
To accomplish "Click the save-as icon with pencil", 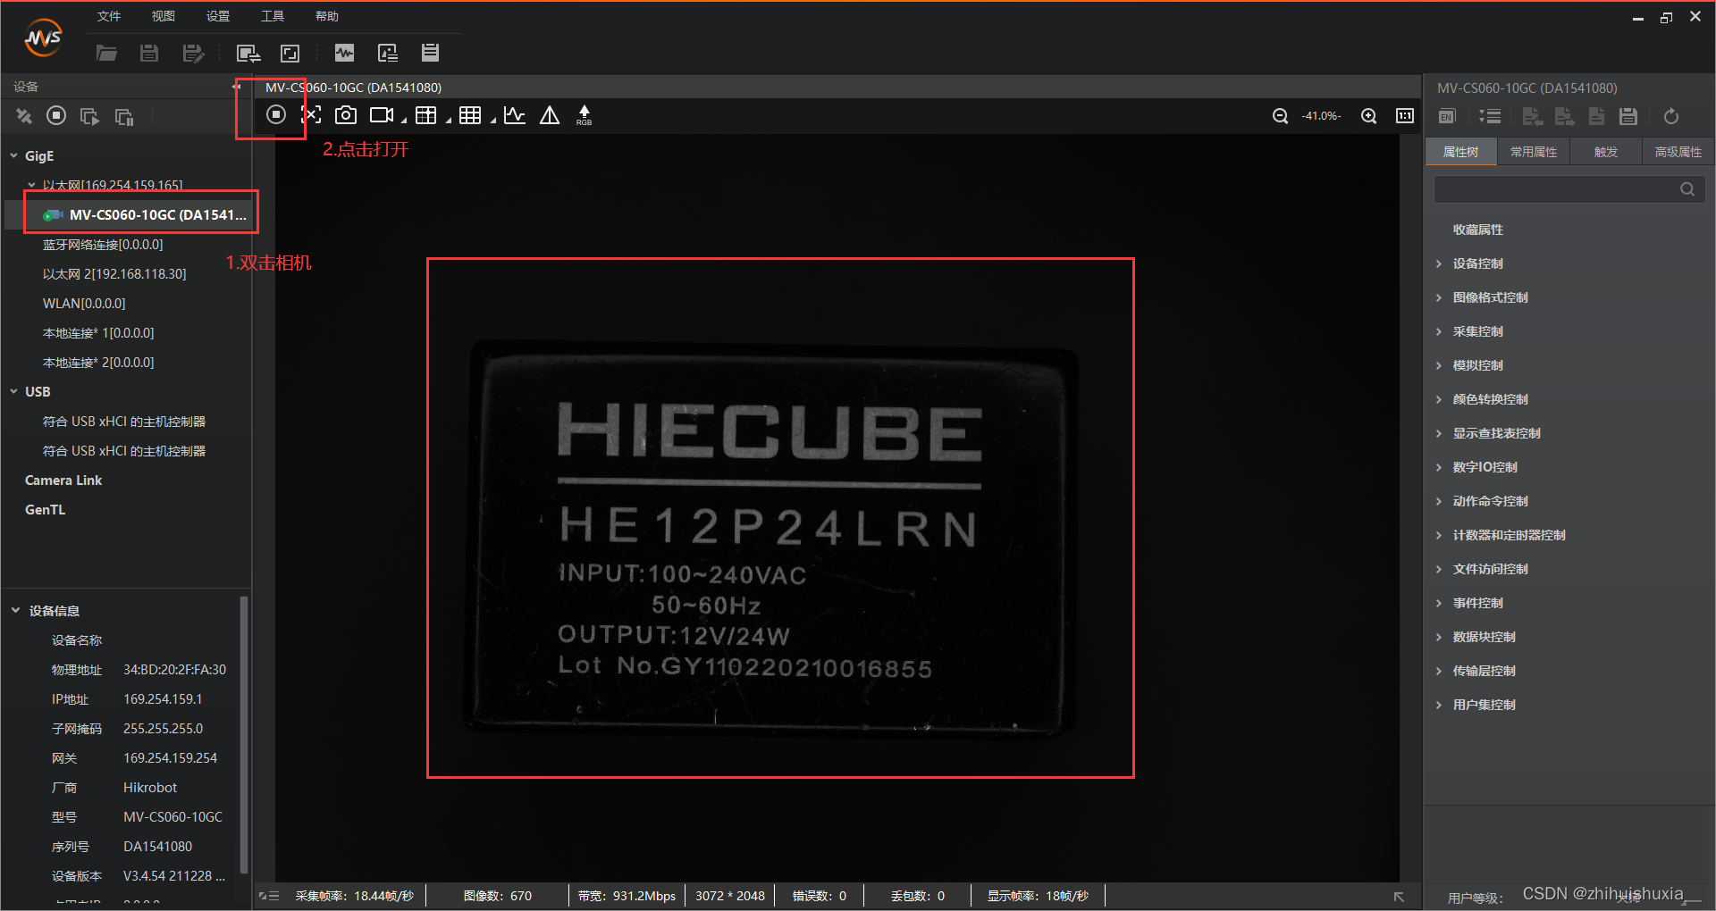I will pos(193,54).
